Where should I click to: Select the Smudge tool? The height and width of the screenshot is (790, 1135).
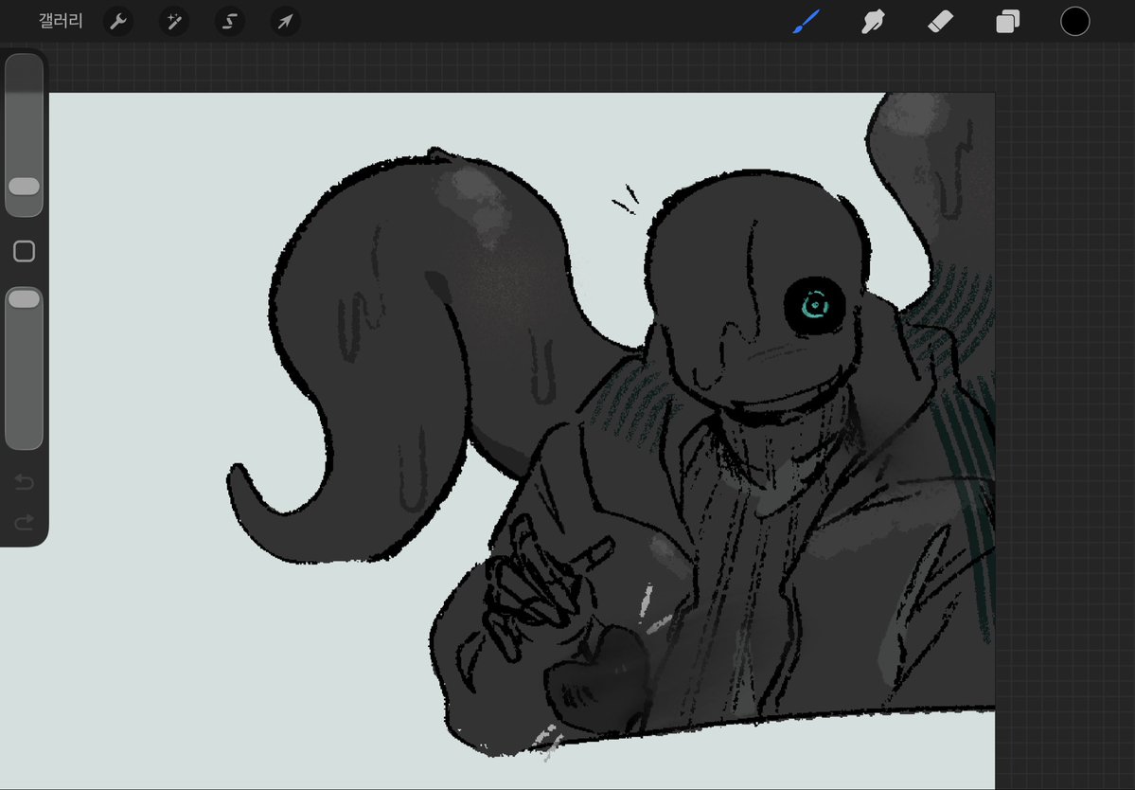point(873,22)
